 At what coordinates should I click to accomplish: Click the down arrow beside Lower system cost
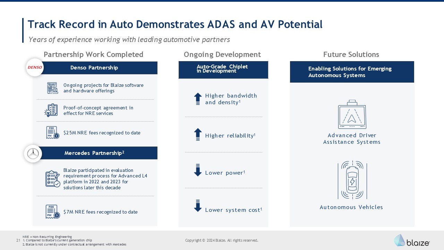pos(198,206)
